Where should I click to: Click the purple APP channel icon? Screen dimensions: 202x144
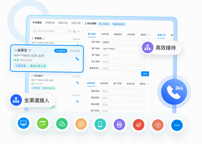(x=119, y=124)
